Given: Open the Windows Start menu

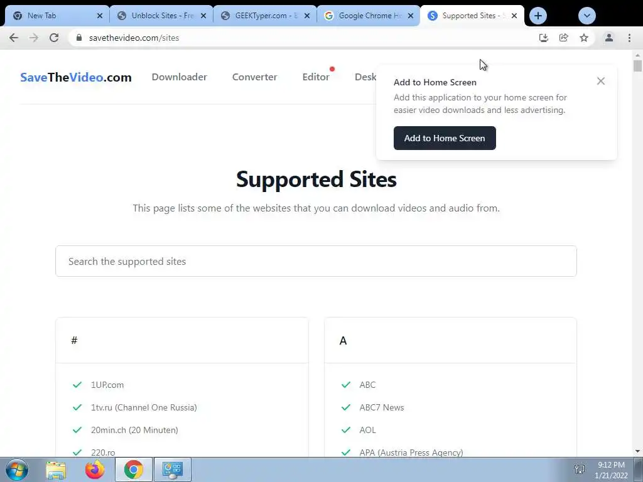Looking at the screenshot, I should click(17, 469).
